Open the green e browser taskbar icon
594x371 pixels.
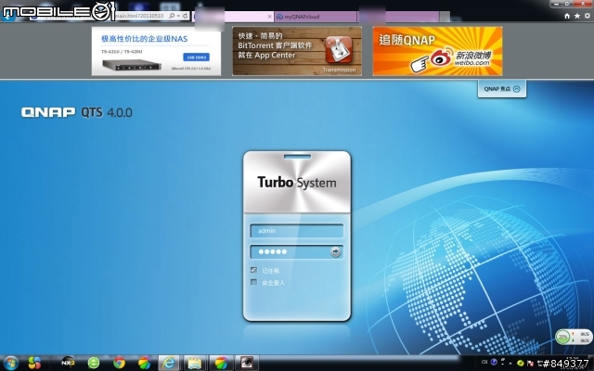94,363
